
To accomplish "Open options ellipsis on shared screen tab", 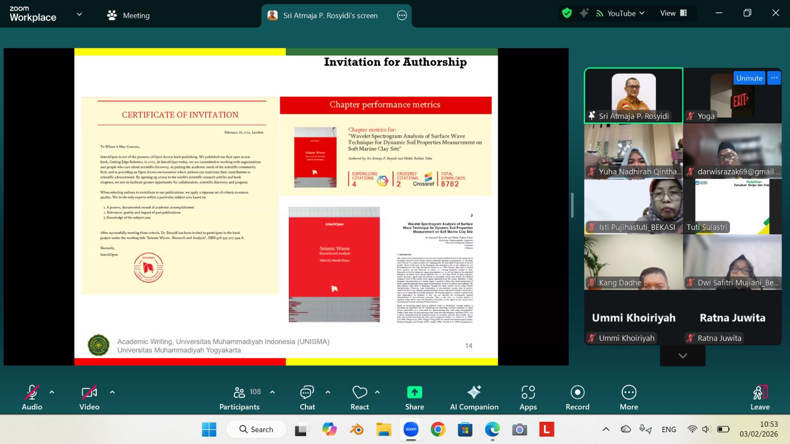I will coord(402,15).
